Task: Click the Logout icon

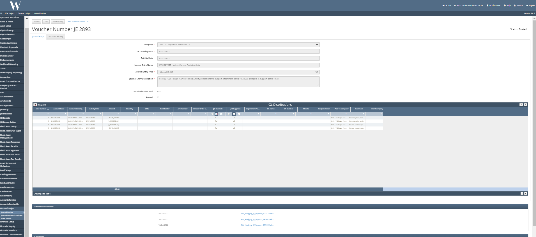Action: (527, 5)
